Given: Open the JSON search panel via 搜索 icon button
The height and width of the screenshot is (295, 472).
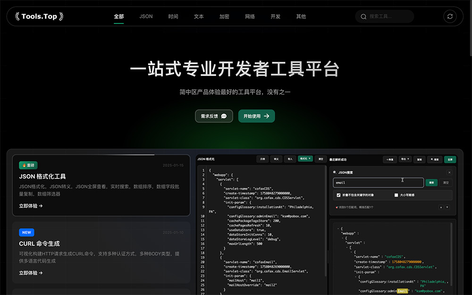Looking at the screenshot, I should pos(434,160).
